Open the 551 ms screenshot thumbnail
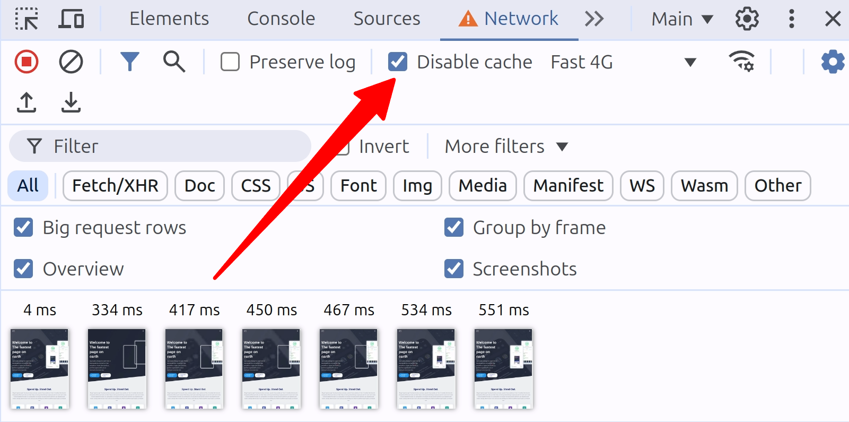The height and width of the screenshot is (422, 849). click(504, 369)
